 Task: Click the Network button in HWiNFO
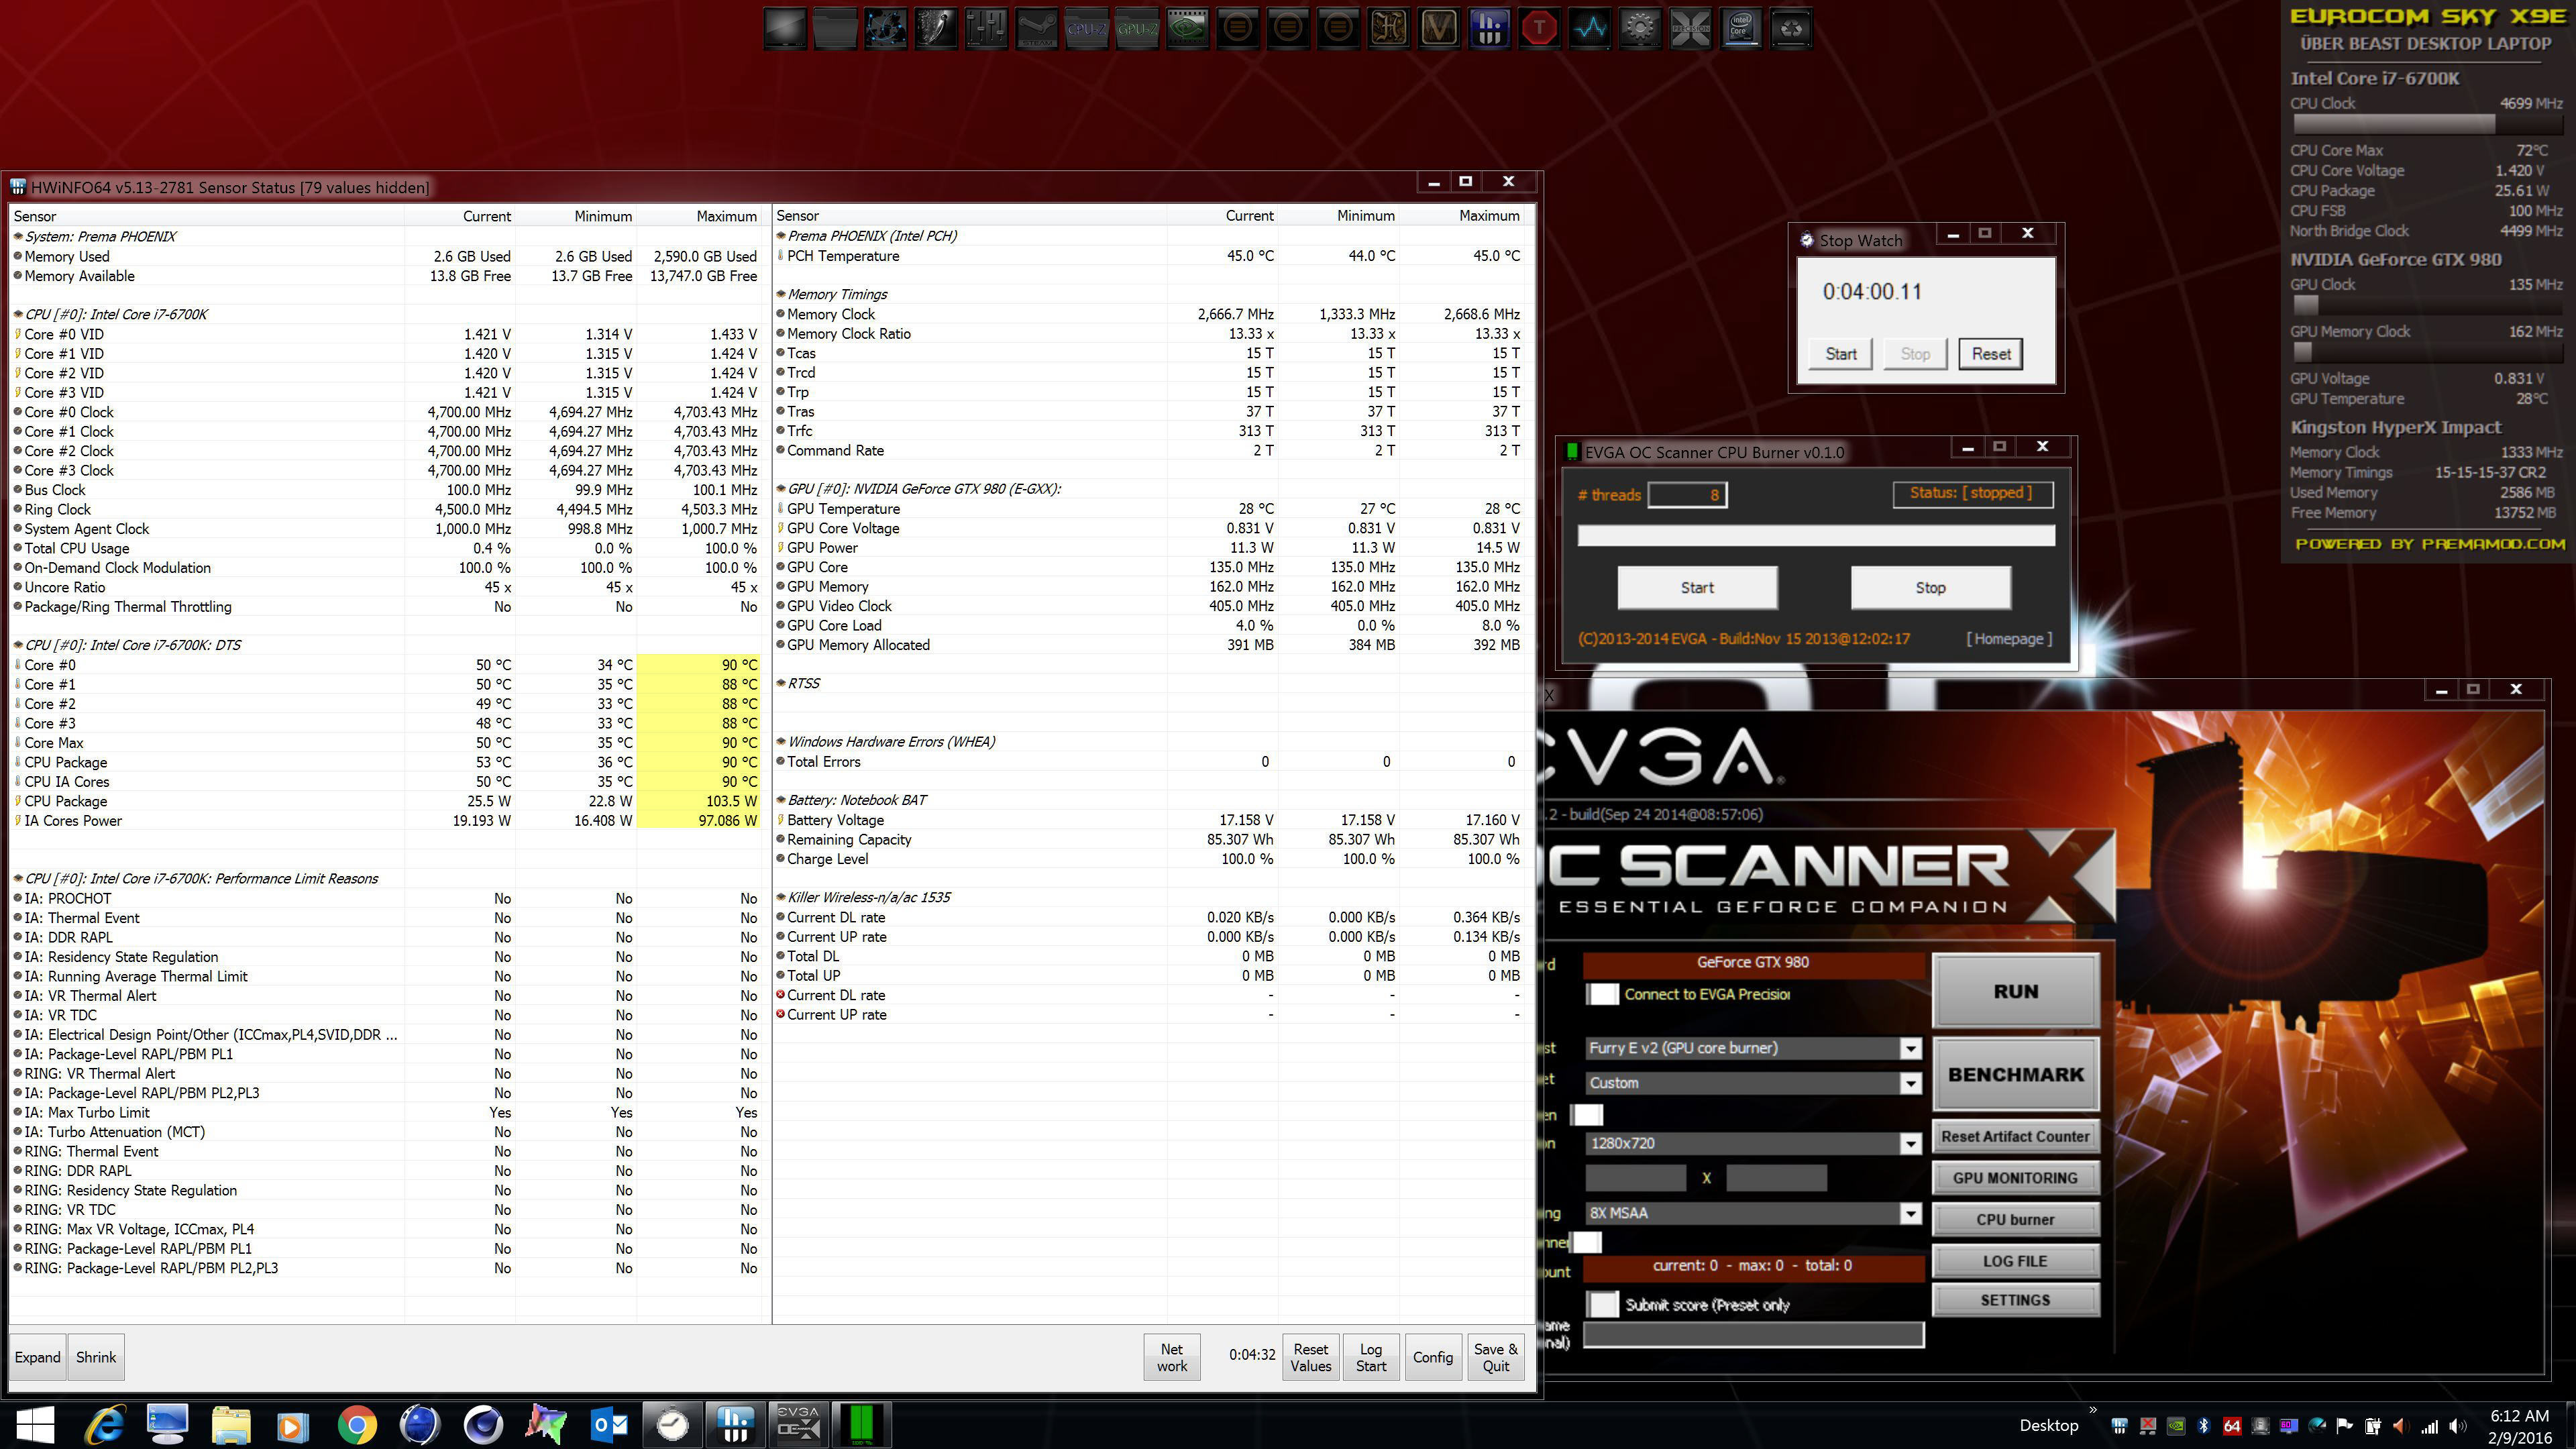click(x=1172, y=1357)
